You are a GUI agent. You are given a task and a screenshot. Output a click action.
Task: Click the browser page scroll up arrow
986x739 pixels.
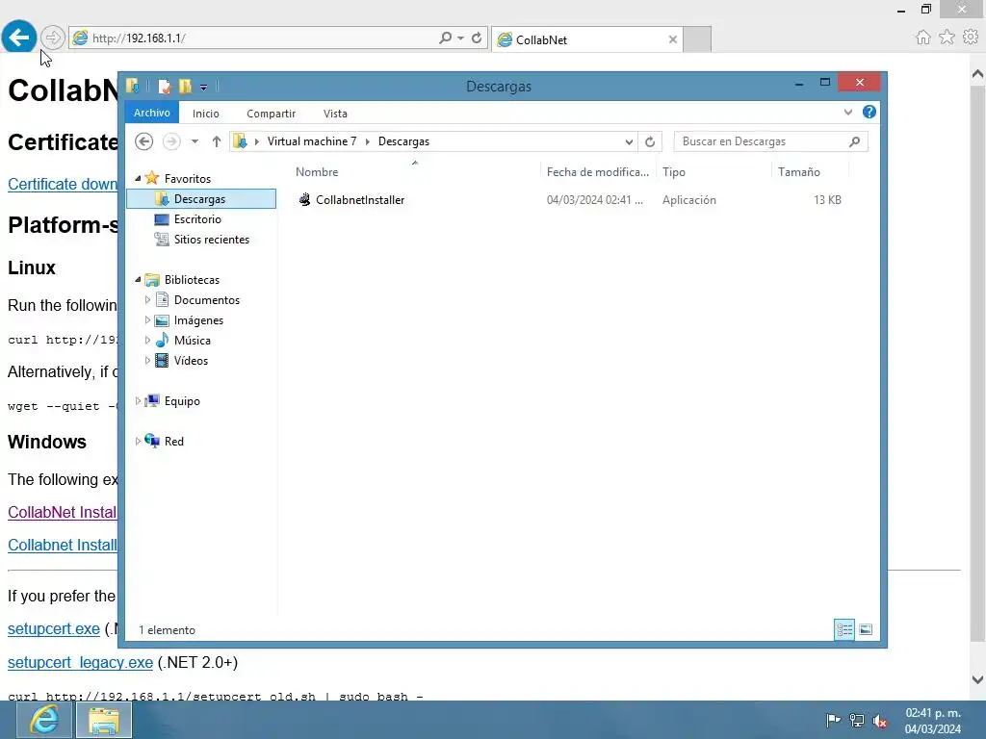click(x=977, y=74)
